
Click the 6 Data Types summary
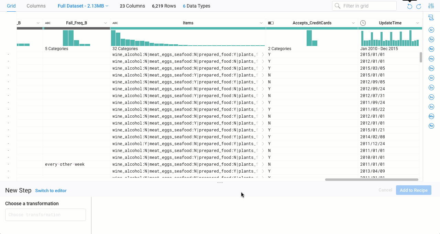197,6
